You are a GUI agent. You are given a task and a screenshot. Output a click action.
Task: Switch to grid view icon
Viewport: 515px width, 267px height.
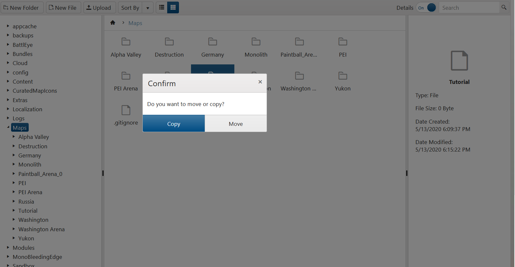(x=173, y=7)
